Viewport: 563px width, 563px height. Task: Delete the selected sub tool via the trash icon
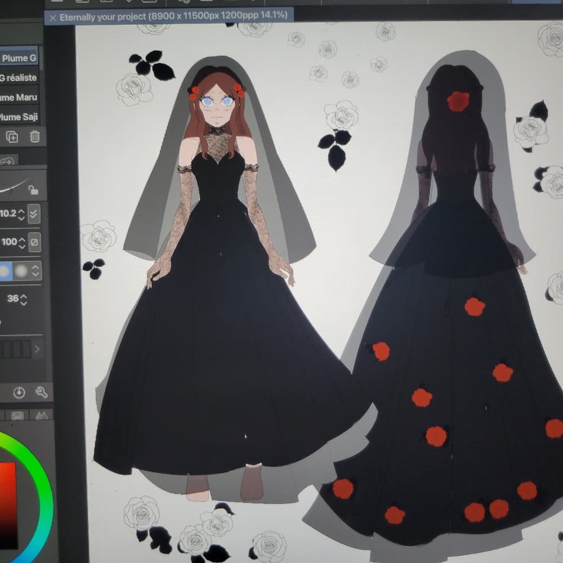click(35, 136)
